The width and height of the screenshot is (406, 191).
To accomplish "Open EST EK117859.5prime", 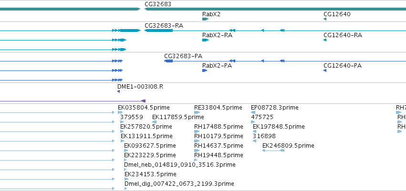I will click(x=178, y=117).
